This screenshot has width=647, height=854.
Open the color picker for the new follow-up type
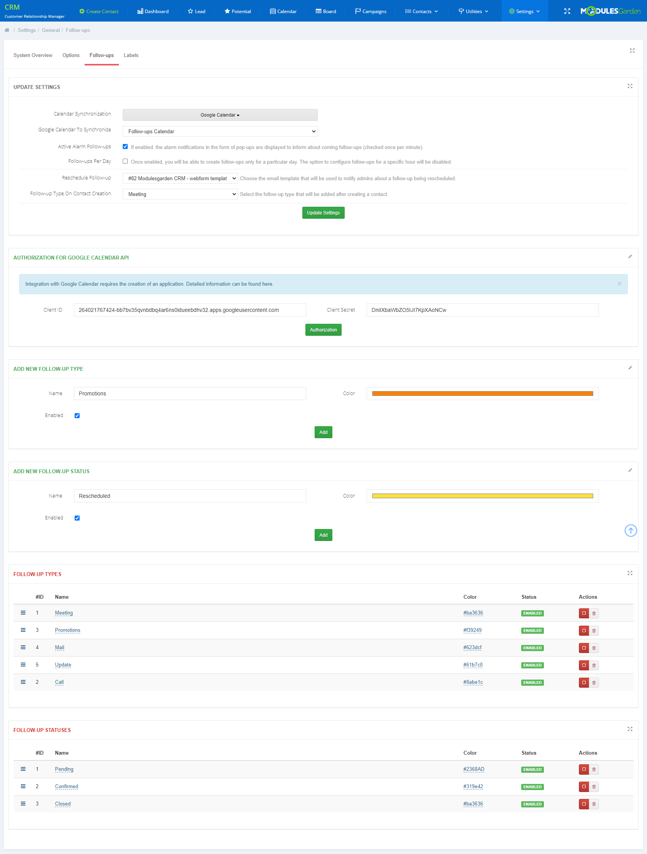482,393
